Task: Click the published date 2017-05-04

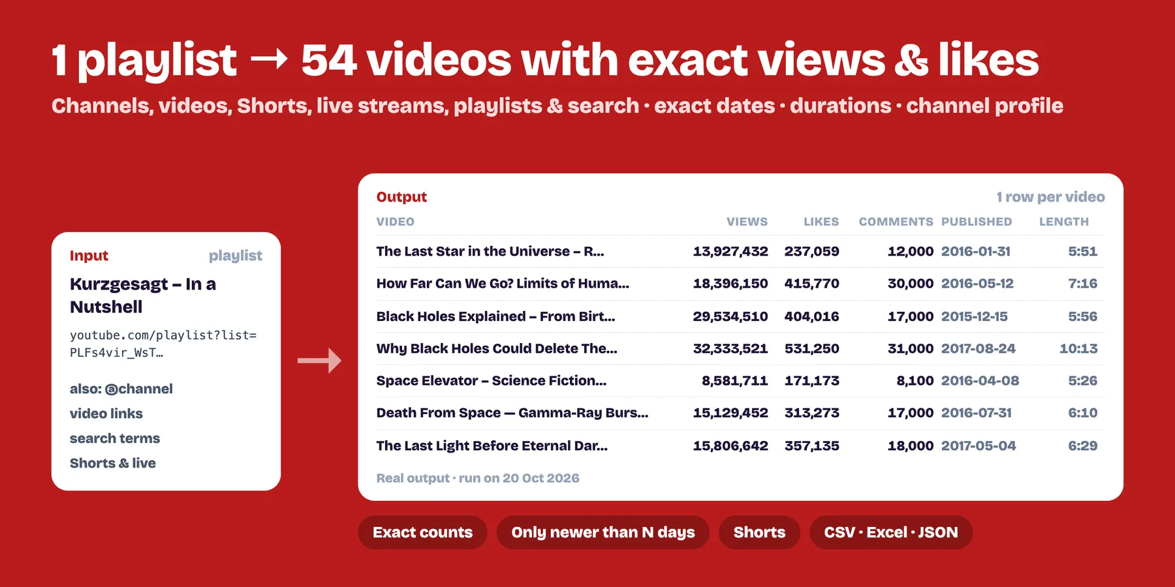Action: [x=979, y=445]
